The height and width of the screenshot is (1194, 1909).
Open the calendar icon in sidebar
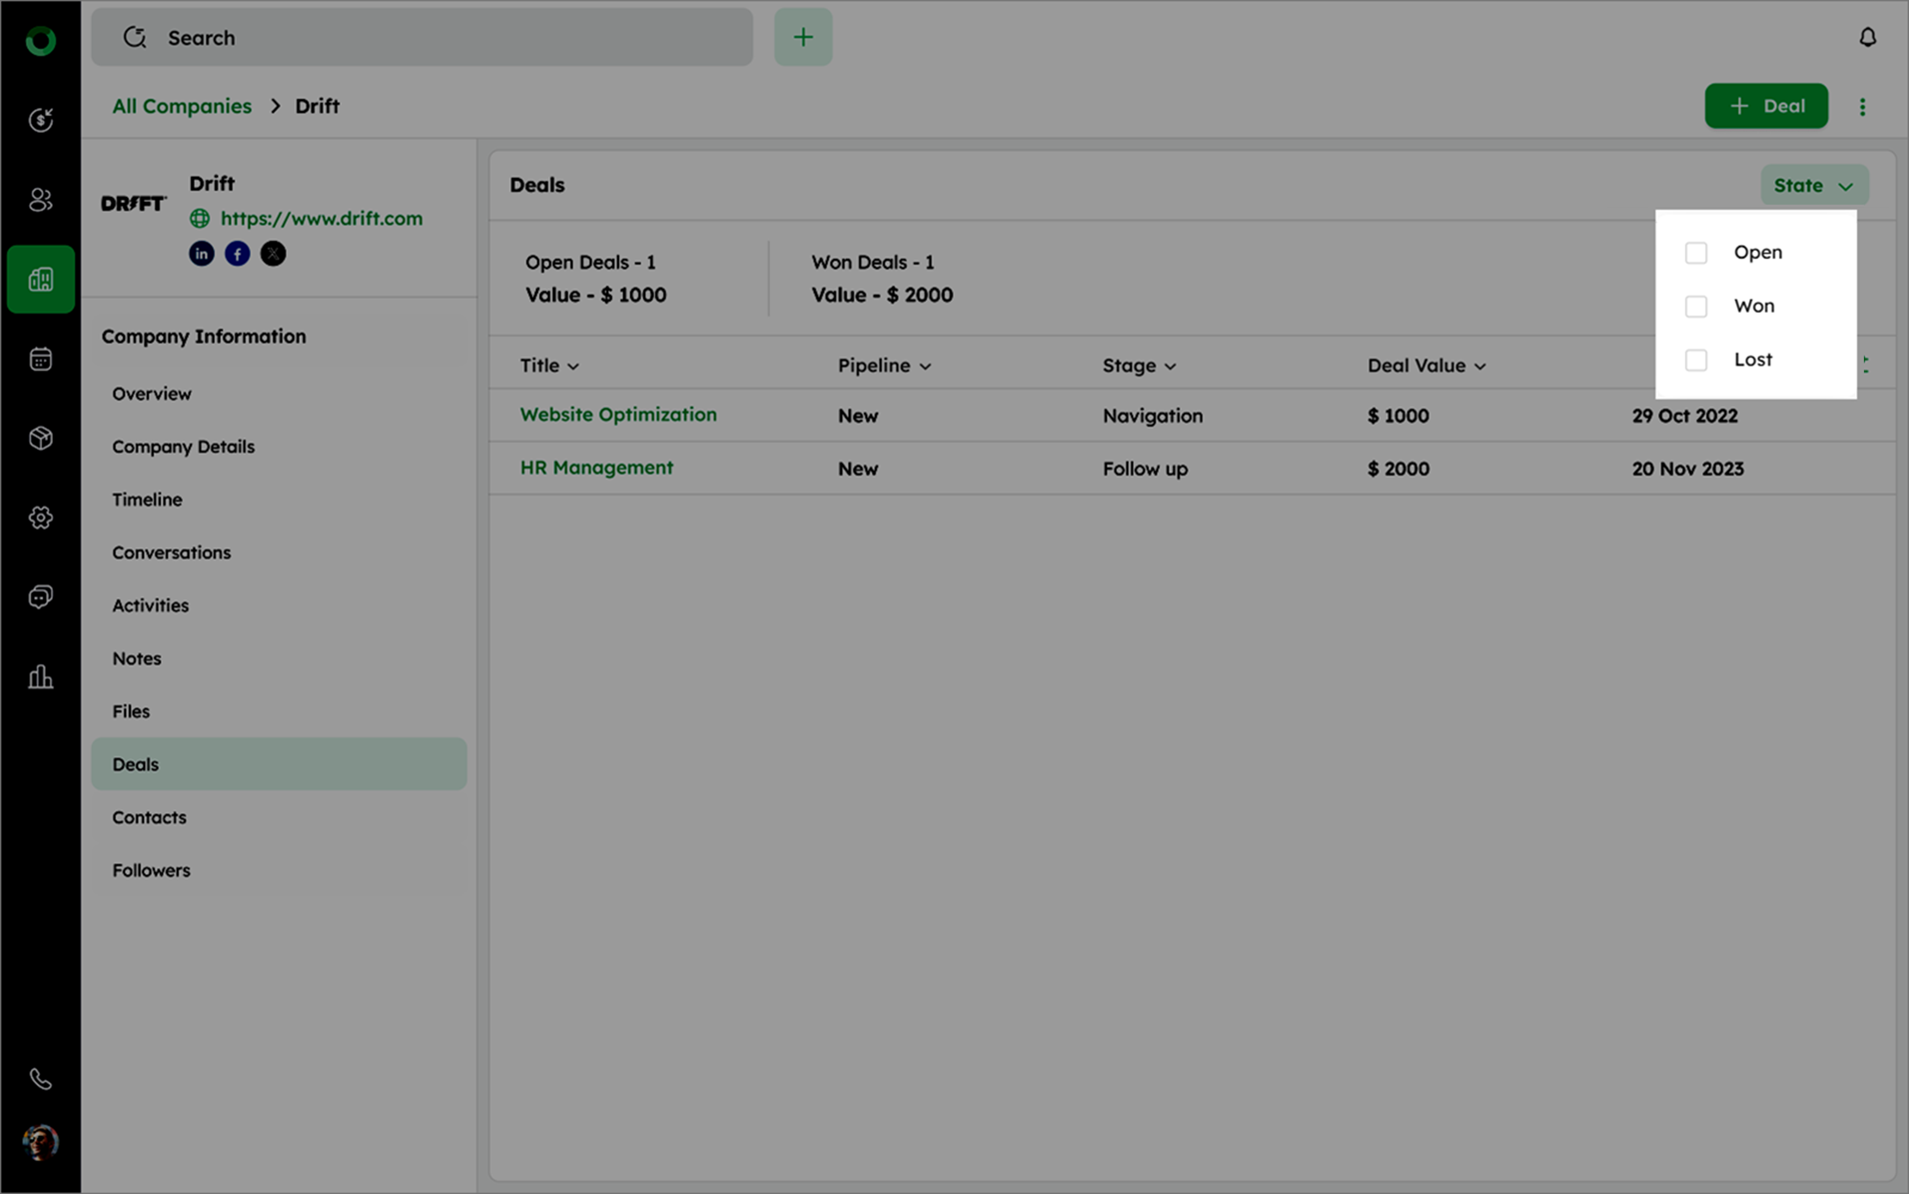pyautogui.click(x=40, y=359)
